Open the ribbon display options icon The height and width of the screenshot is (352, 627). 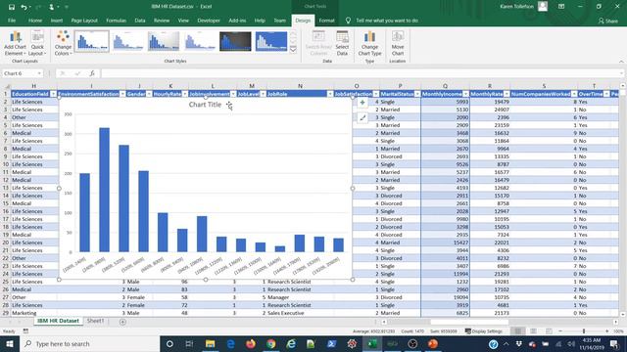point(561,7)
